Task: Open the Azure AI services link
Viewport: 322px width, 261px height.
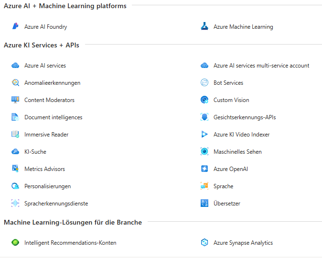Action: tap(45, 66)
